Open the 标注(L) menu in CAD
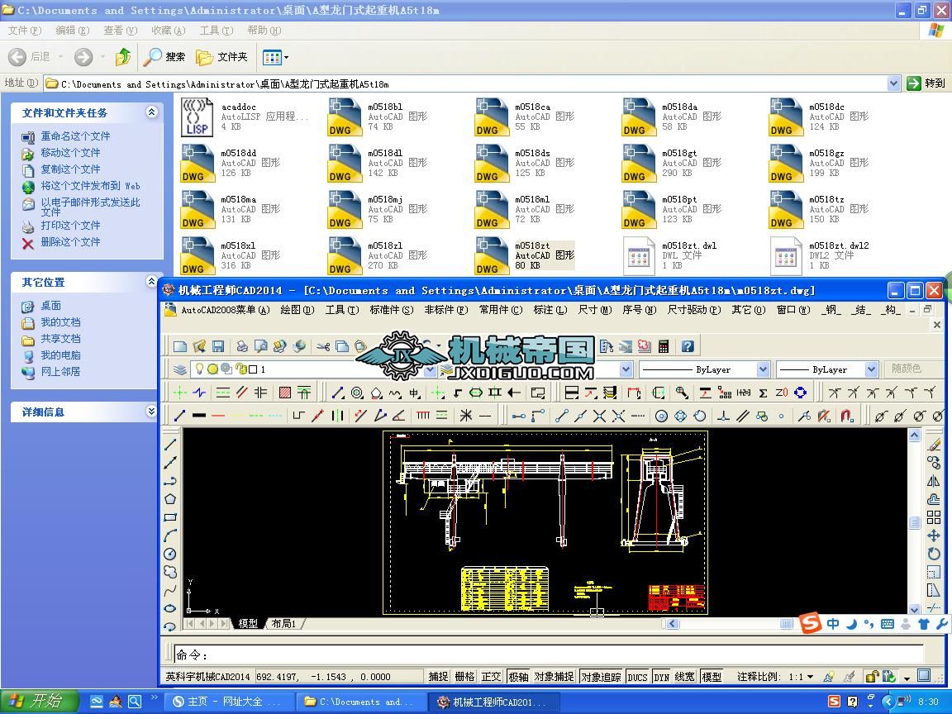 coord(550,310)
